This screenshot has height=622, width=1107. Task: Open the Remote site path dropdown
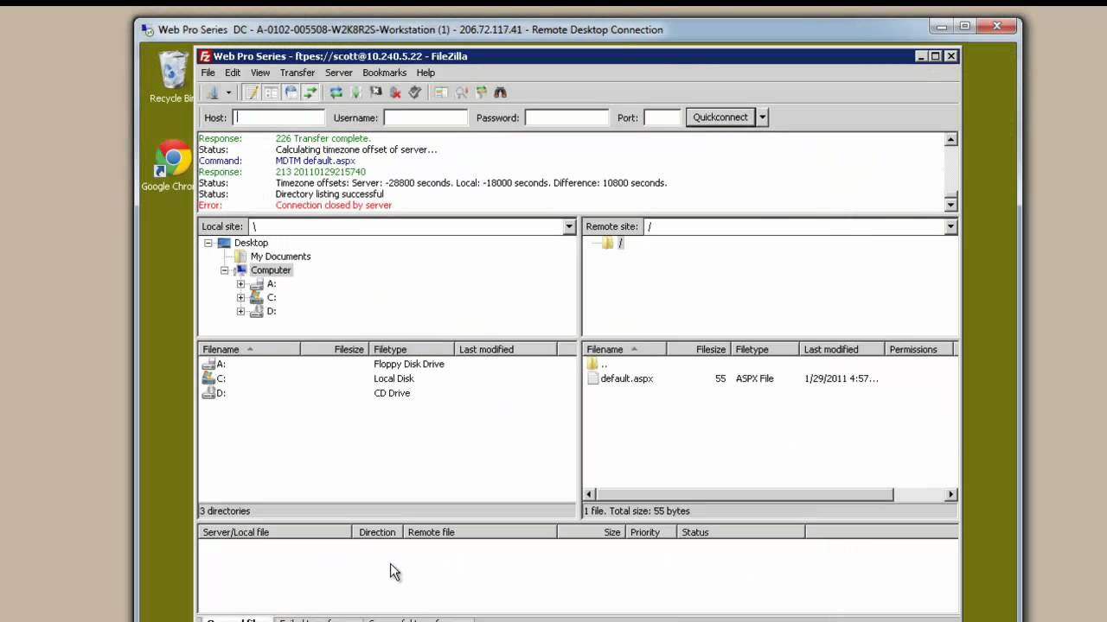[950, 226]
